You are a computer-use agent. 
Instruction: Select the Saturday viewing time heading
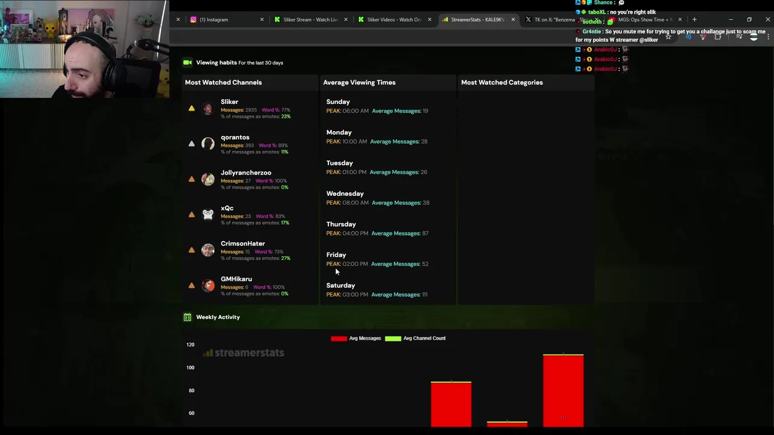(340, 285)
